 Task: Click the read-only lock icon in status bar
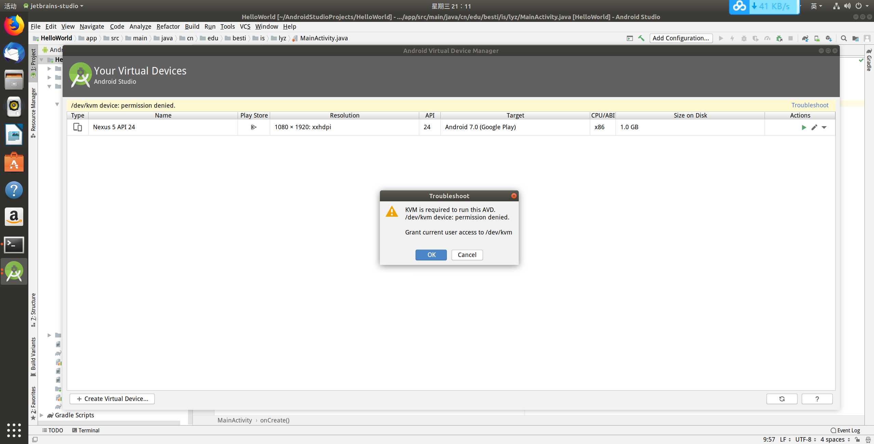click(x=858, y=440)
